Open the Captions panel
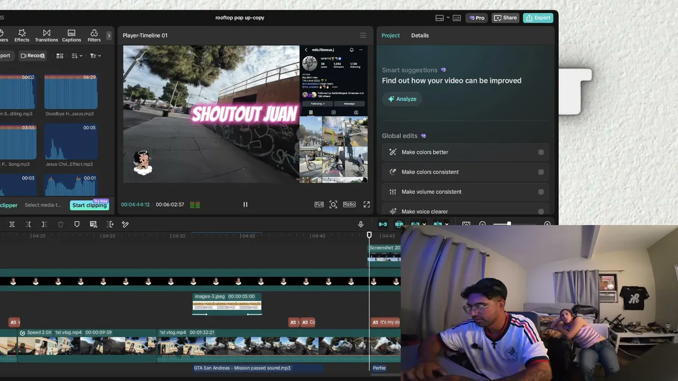678x381 pixels. (x=72, y=35)
